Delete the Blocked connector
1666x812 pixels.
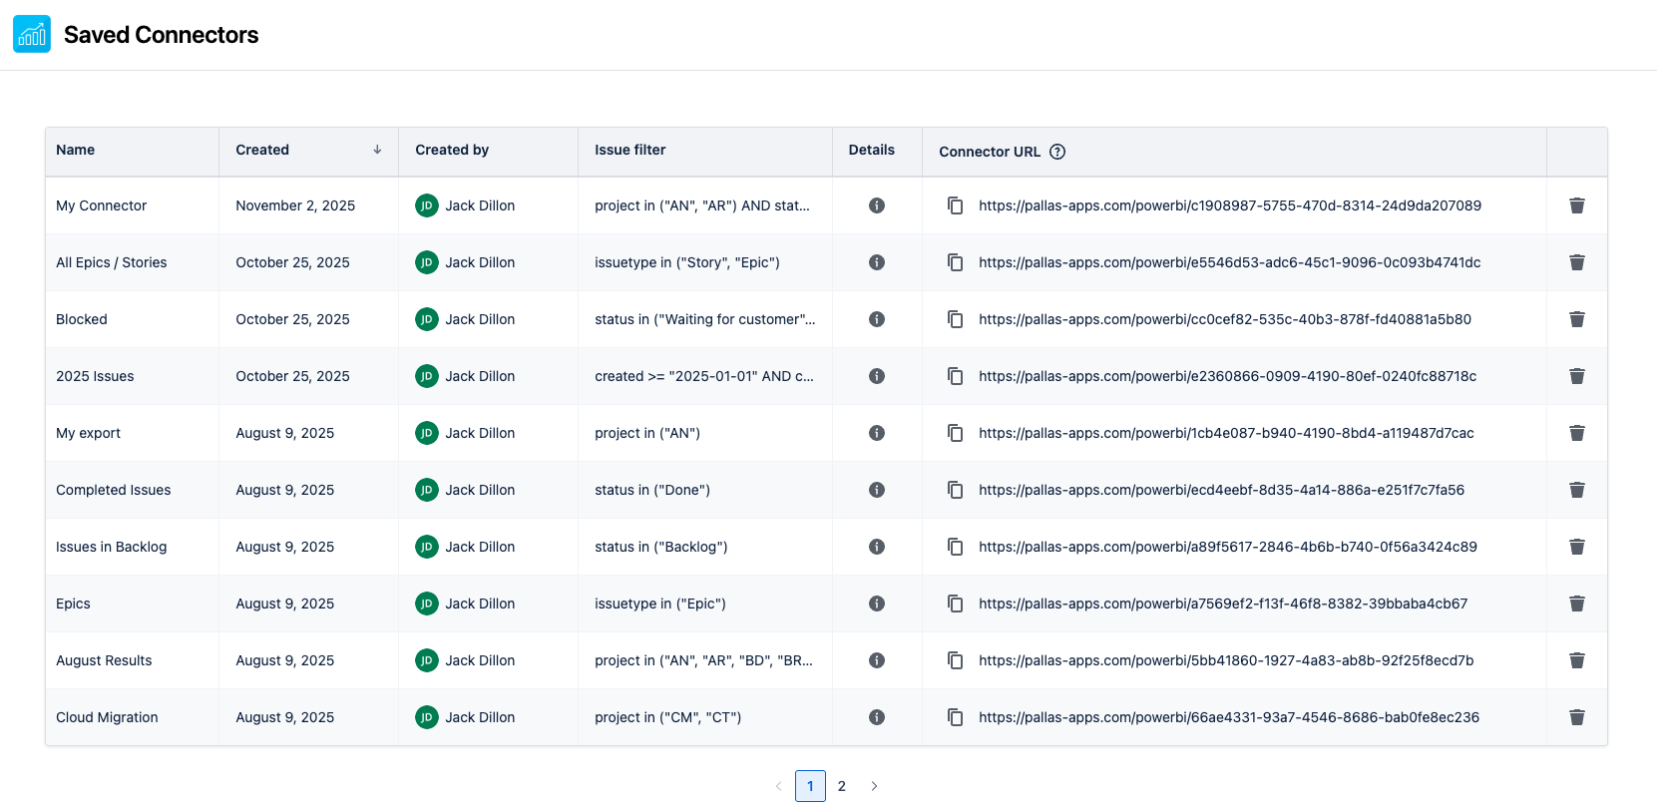point(1577,319)
